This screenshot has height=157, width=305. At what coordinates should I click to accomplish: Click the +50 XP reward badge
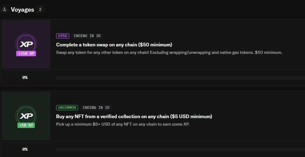[26, 125]
